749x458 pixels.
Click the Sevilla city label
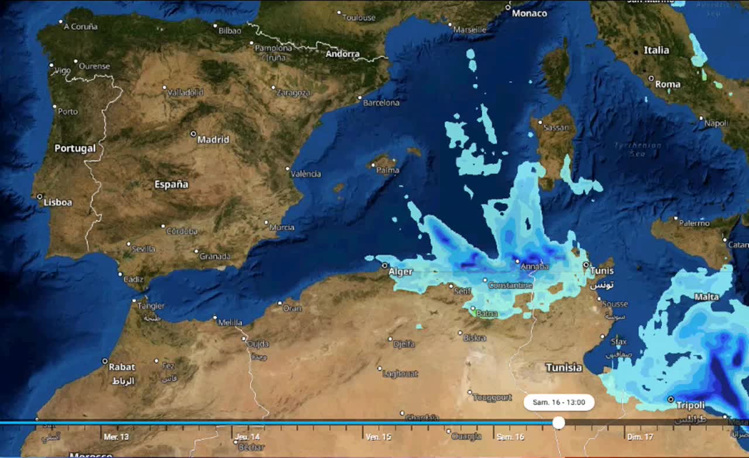(143, 249)
